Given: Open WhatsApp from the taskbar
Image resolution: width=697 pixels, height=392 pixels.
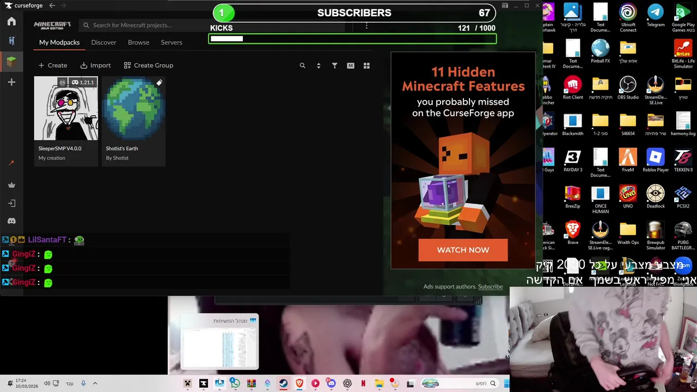Looking at the screenshot, I should coord(235,383).
